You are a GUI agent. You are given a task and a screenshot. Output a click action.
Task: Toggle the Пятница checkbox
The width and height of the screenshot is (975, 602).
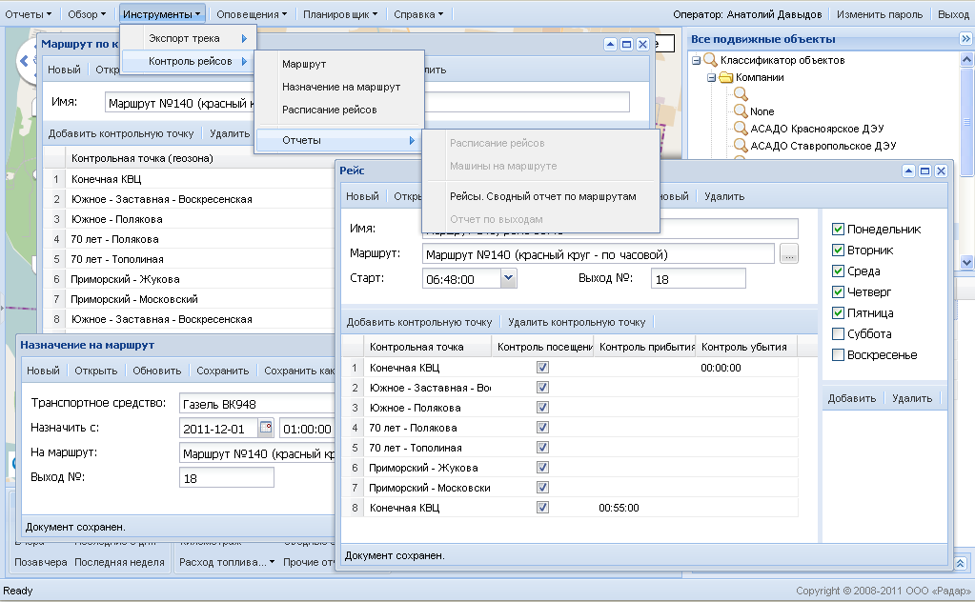tap(838, 313)
